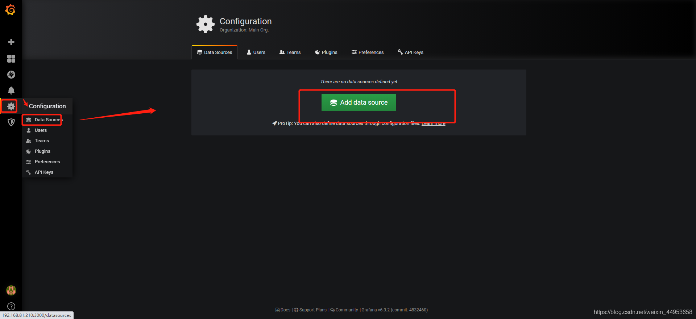
Task: Open the Docs footer link
Action: (283, 310)
